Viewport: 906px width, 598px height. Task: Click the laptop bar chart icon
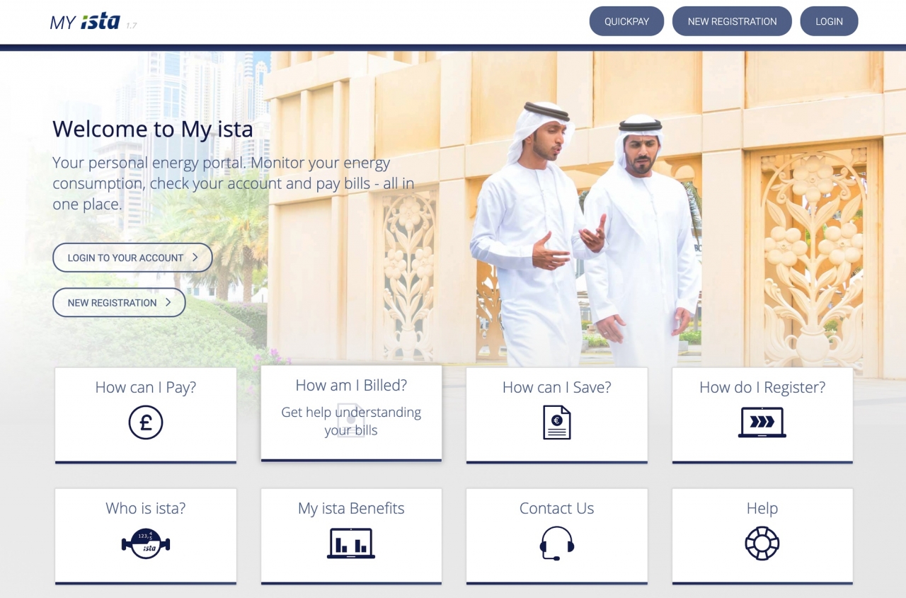351,544
